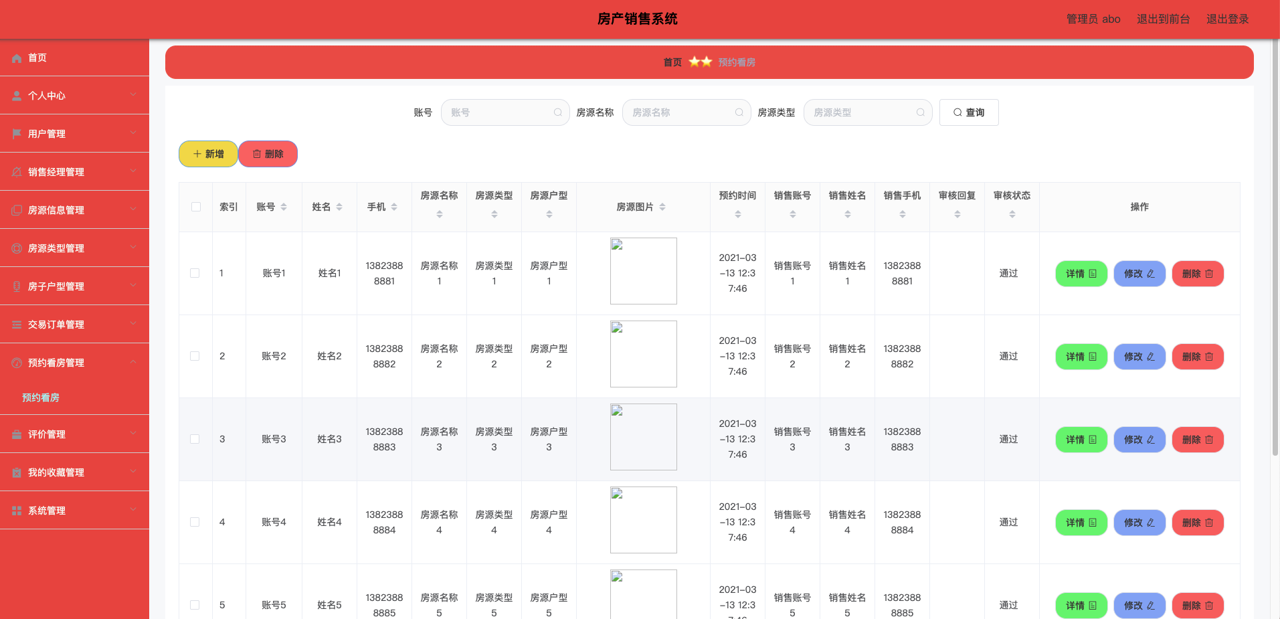Collapse the 预约看房管理 menu chevron
1280x619 pixels.
click(133, 362)
